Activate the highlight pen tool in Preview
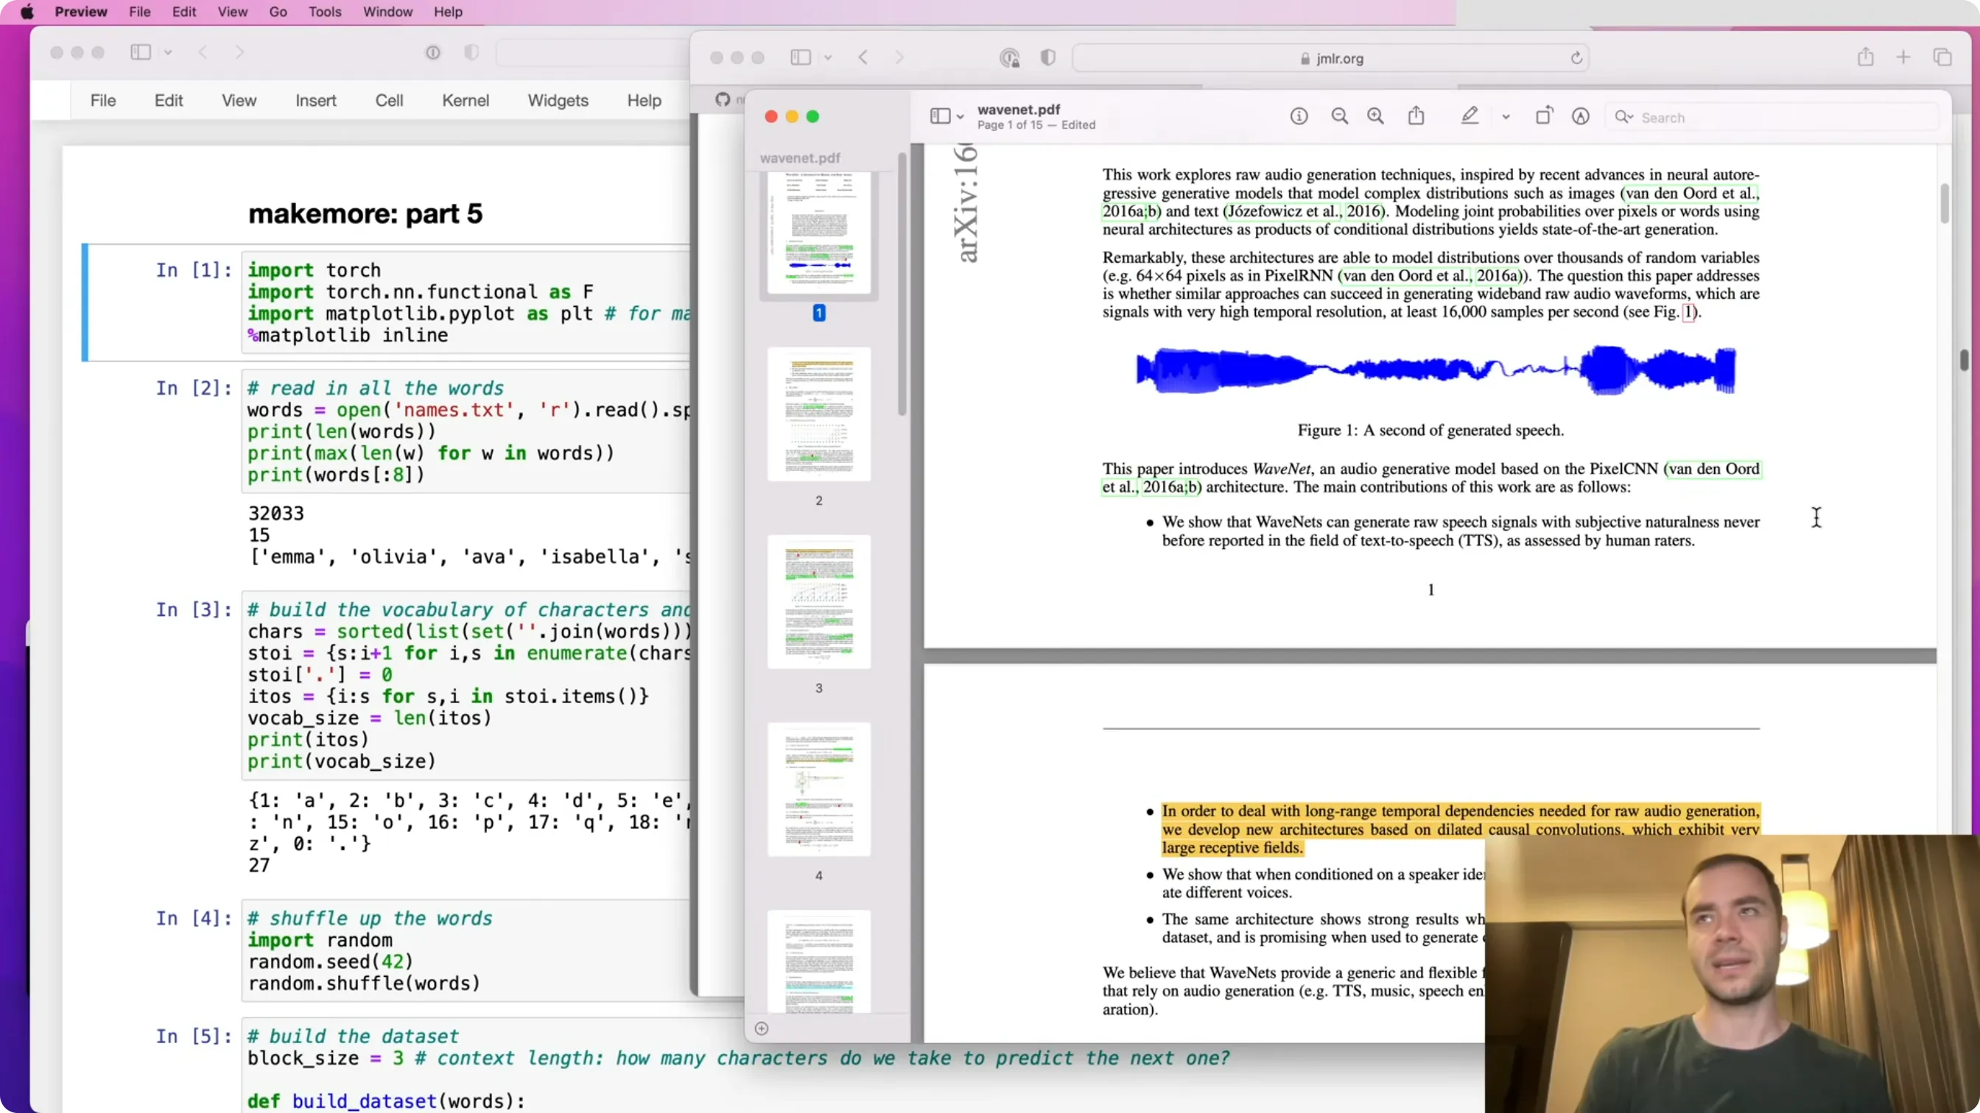 pyautogui.click(x=1470, y=116)
